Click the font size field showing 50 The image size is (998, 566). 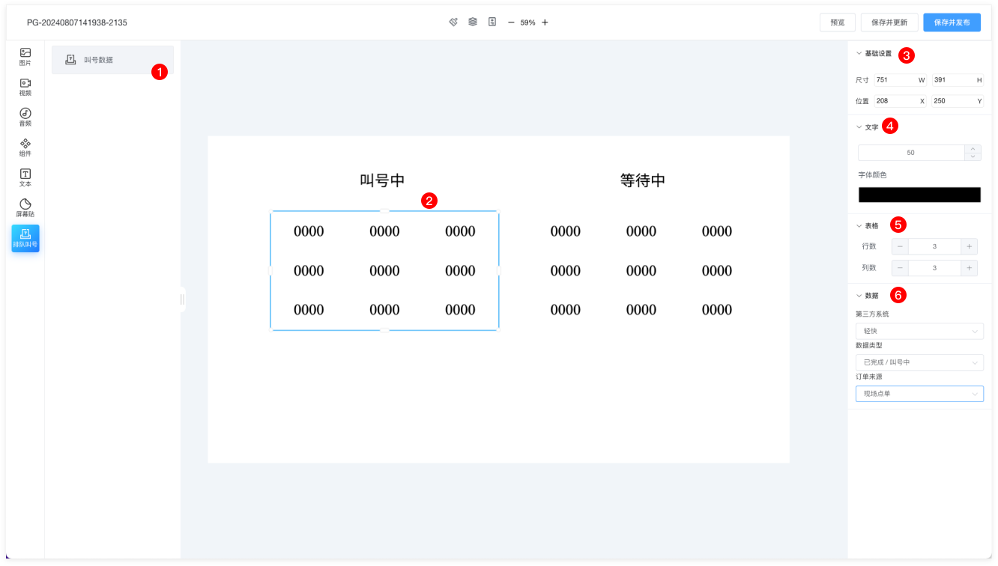pyautogui.click(x=911, y=153)
